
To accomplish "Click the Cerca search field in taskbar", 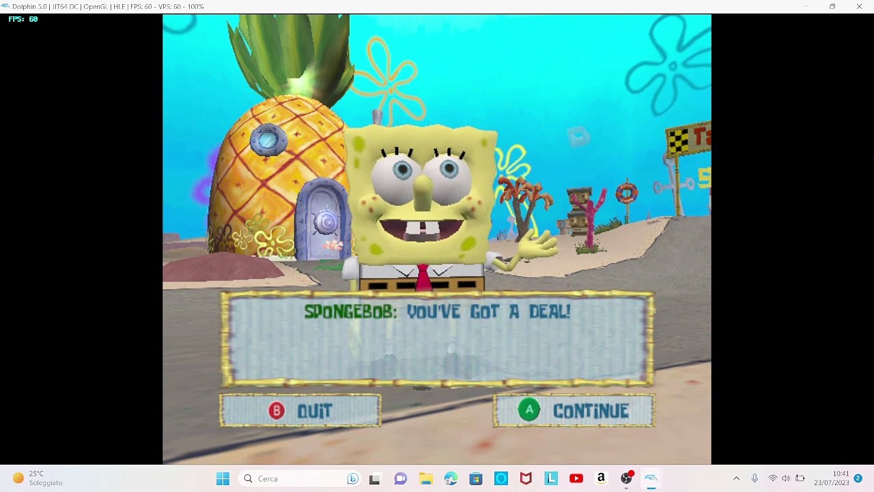I will click(x=299, y=478).
